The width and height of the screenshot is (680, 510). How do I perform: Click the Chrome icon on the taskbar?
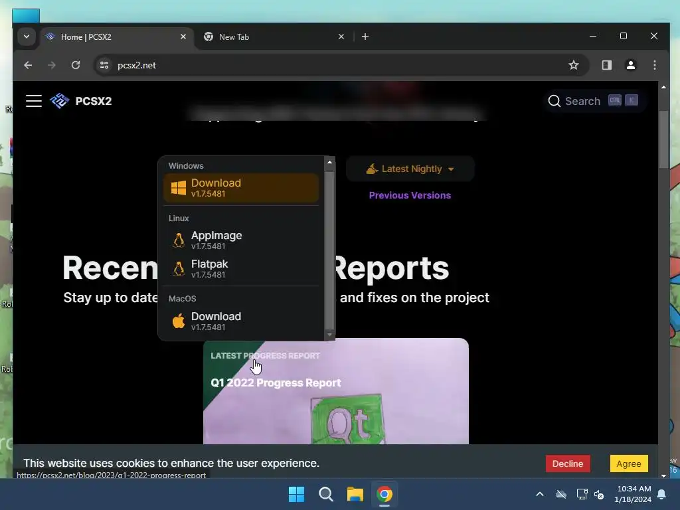(384, 494)
